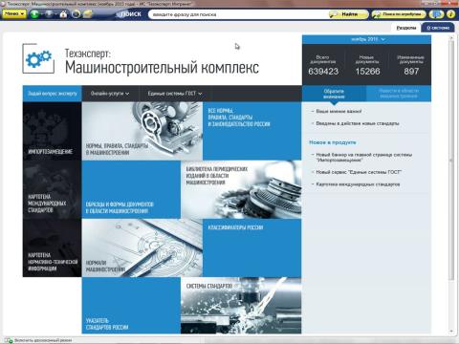The image size is (459, 344).
Task: Click the green back navigation arrow
Action: [x=34, y=14]
